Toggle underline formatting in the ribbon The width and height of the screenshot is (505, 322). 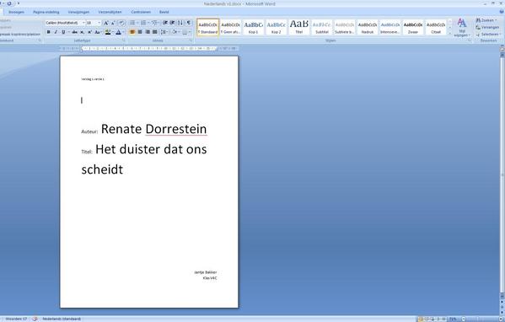pos(63,32)
